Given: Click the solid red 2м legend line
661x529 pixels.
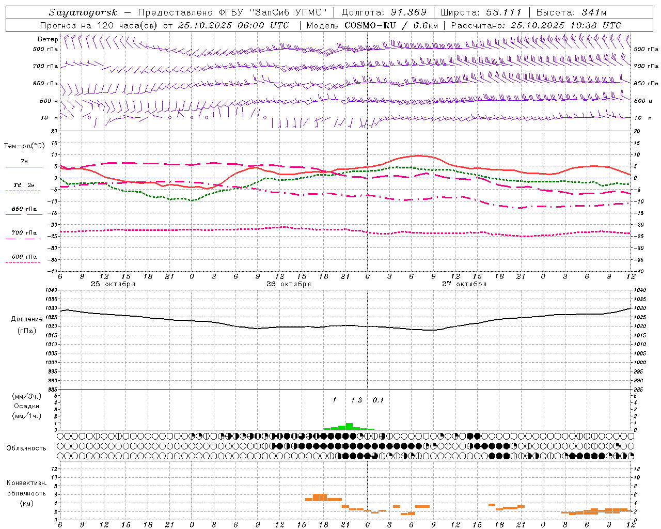Looking at the screenshot, I should 24,167.
